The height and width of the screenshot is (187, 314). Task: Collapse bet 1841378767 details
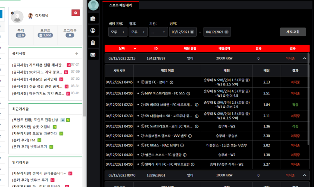[x=305, y=58]
